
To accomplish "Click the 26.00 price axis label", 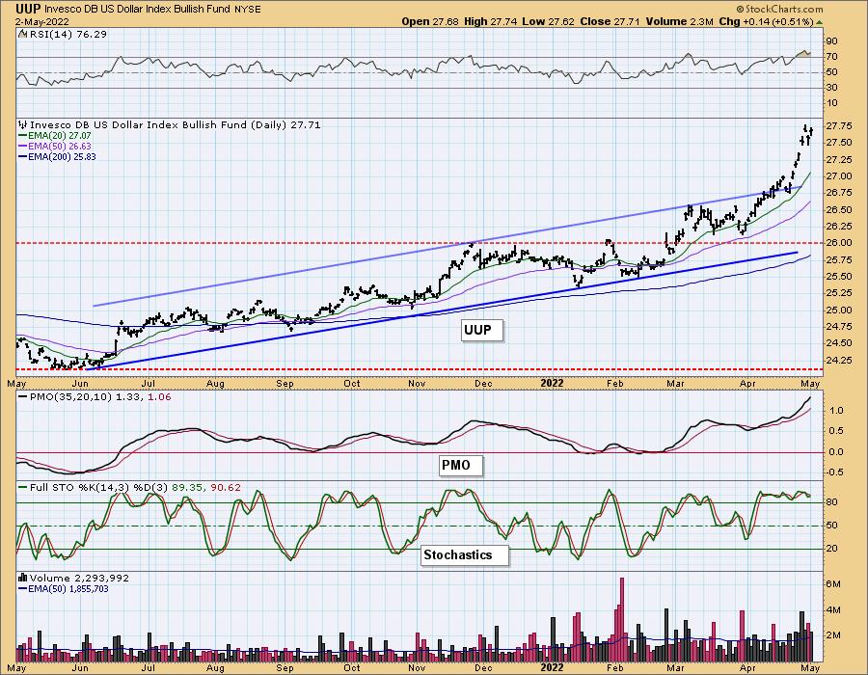I will coord(839,243).
